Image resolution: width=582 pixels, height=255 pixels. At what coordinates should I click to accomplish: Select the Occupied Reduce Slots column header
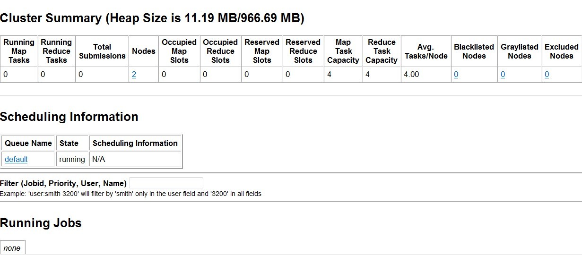point(220,51)
